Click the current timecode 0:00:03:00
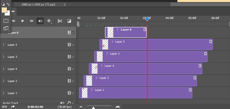The image size is (230, 109). 35,107
